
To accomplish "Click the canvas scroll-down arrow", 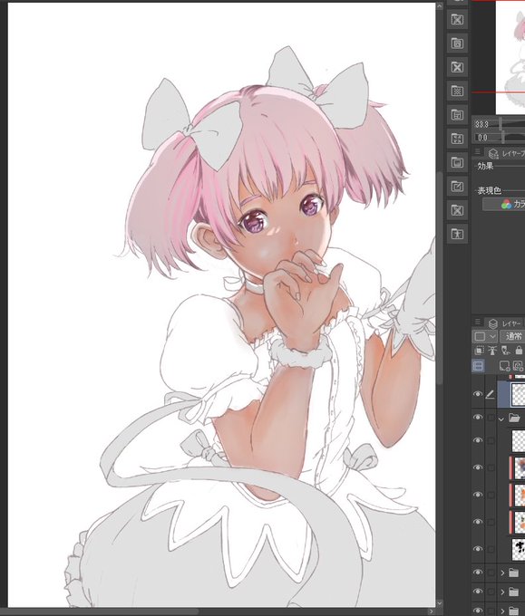I will [x=440, y=603].
